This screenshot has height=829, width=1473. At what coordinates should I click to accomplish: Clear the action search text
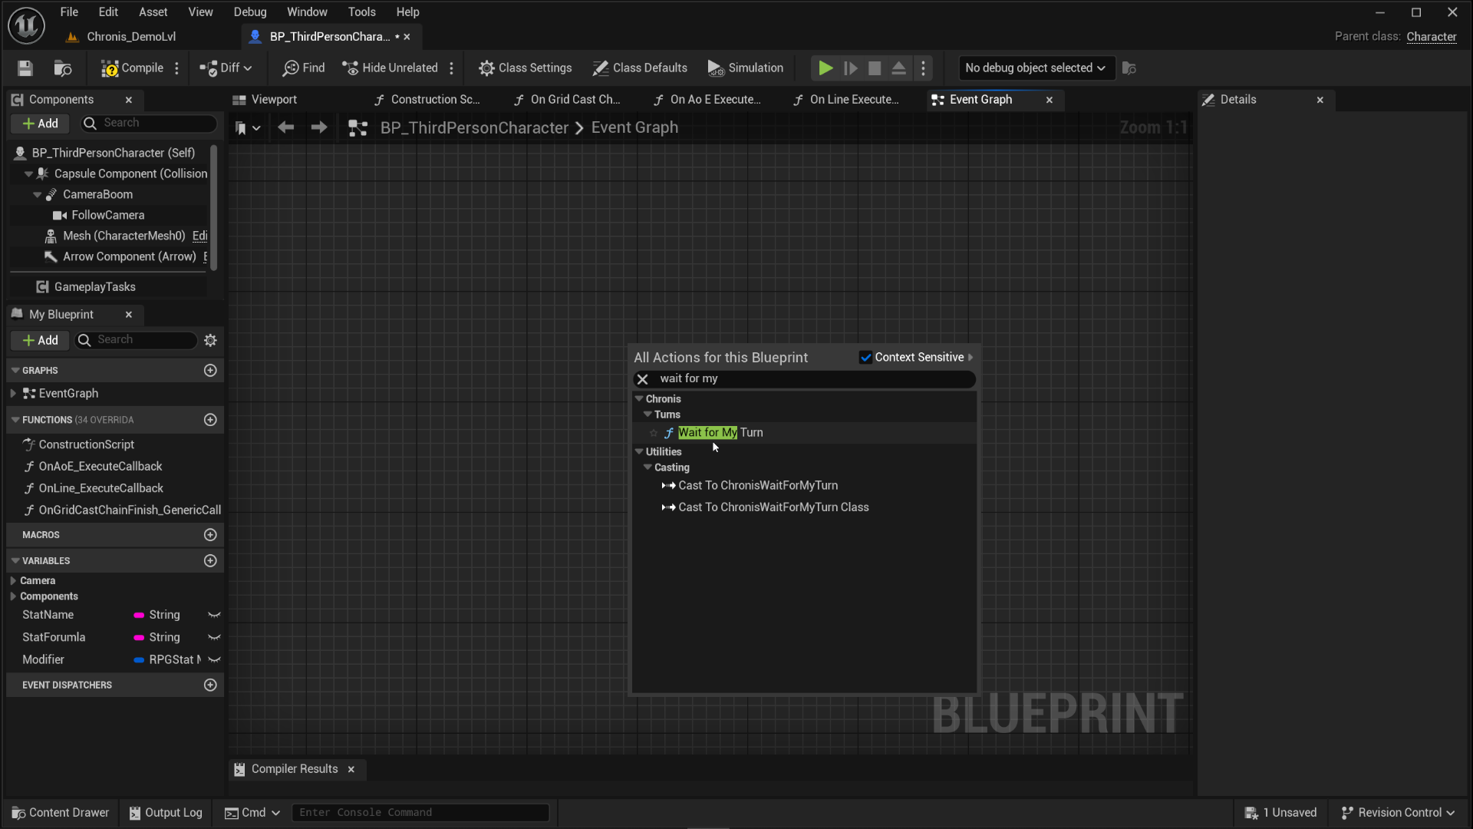pyautogui.click(x=643, y=379)
